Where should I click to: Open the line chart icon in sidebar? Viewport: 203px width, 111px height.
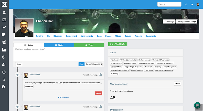4,27
